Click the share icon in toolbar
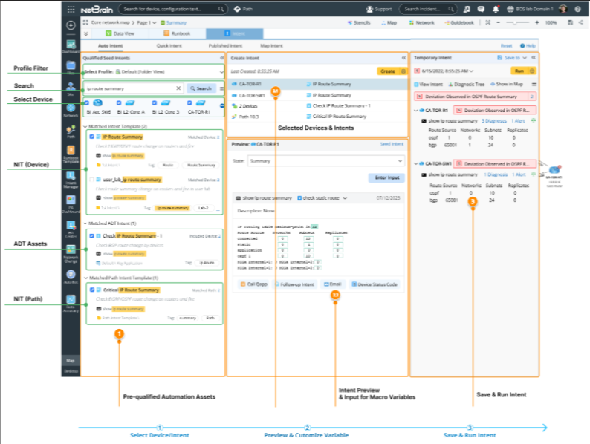This screenshot has width=590, height=444. (x=581, y=22)
